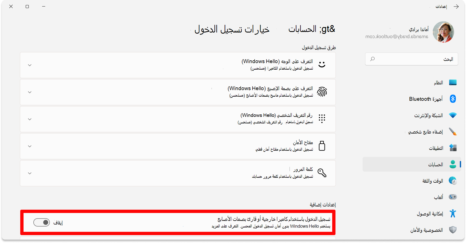Click the fingerprint recognition icon
Viewport: 466px width, 243px height.
(x=322, y=92)
